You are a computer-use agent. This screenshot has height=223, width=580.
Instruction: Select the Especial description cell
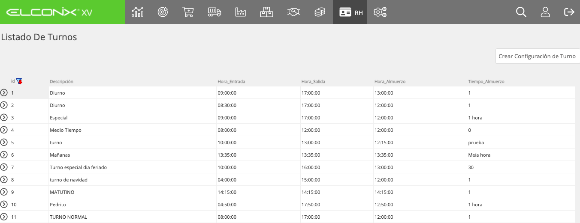(132, 118)
